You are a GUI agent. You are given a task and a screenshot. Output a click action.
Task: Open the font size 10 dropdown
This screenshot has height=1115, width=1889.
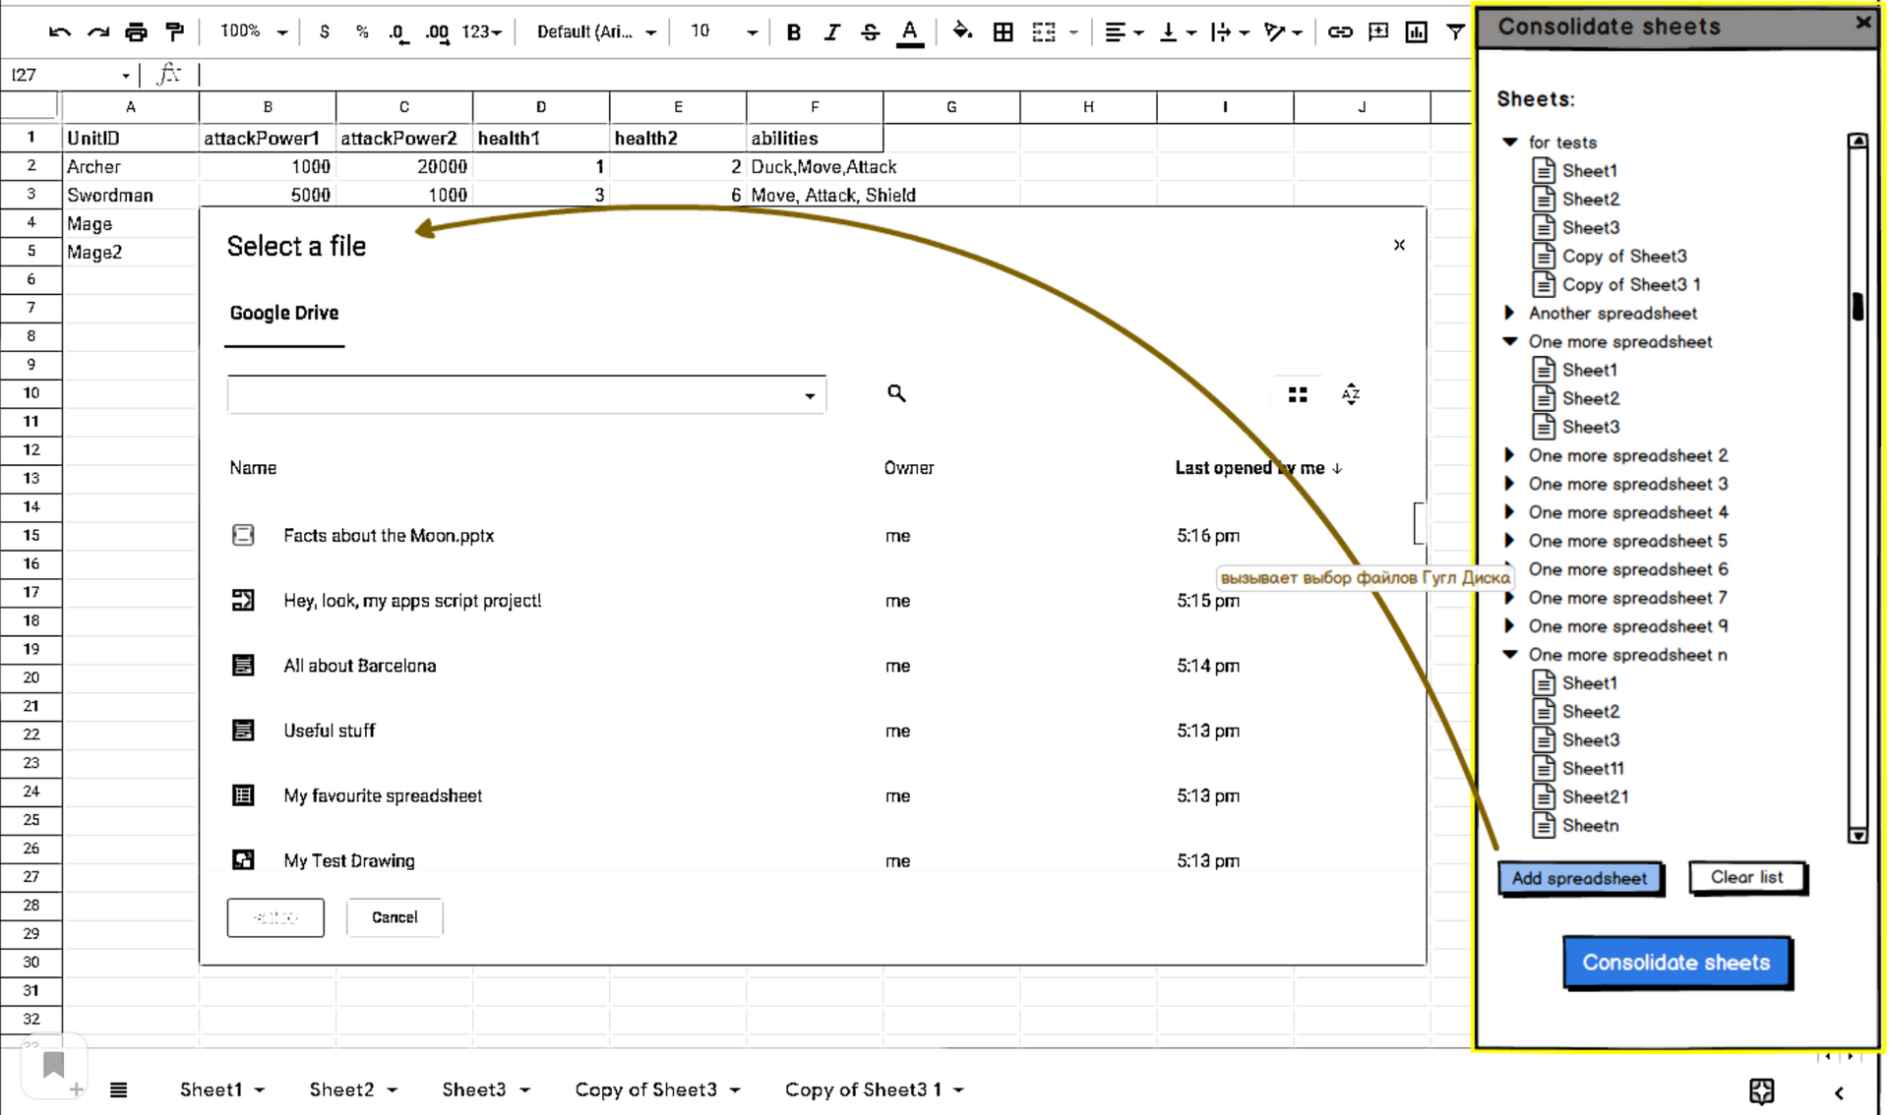click(x=723, y=32)
